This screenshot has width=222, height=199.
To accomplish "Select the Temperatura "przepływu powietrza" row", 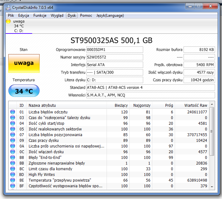I will (109, 180).
